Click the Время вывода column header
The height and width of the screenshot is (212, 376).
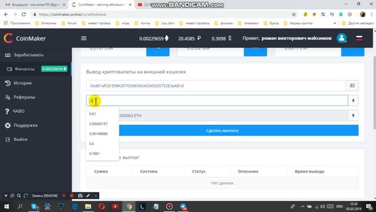coord(310,171)
